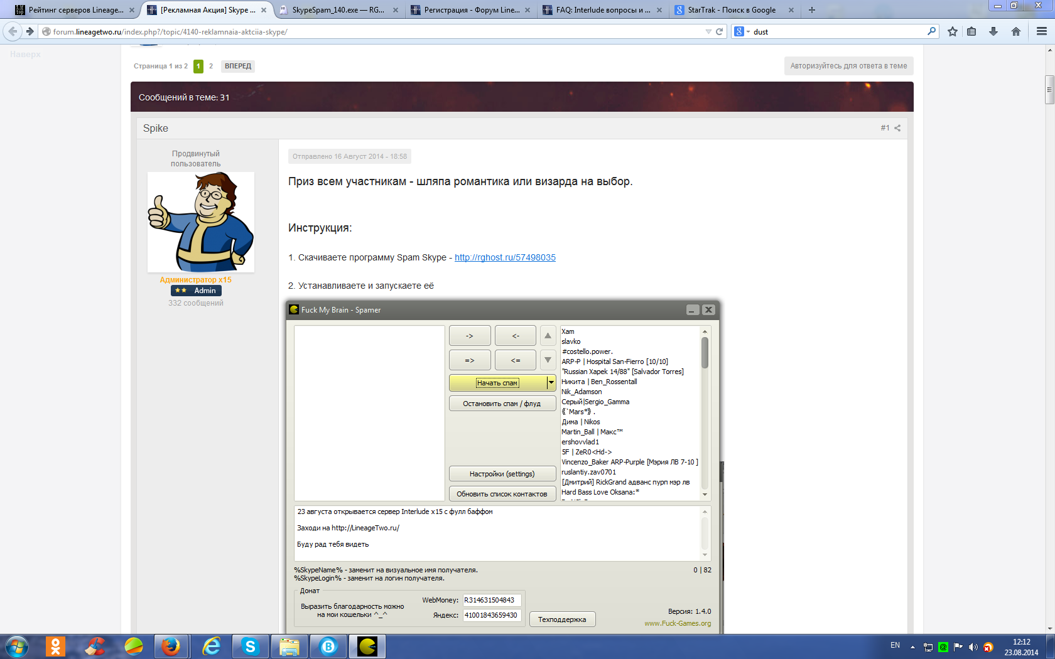Click Обновить список контактов button
The width and height of the screenshot is (1055, 659).
(502, 494)
